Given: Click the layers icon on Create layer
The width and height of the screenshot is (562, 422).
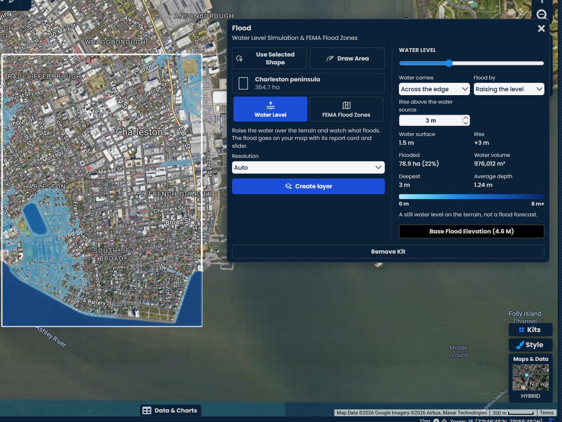Looking at the screenshot, I should click(x=288, y=186).
